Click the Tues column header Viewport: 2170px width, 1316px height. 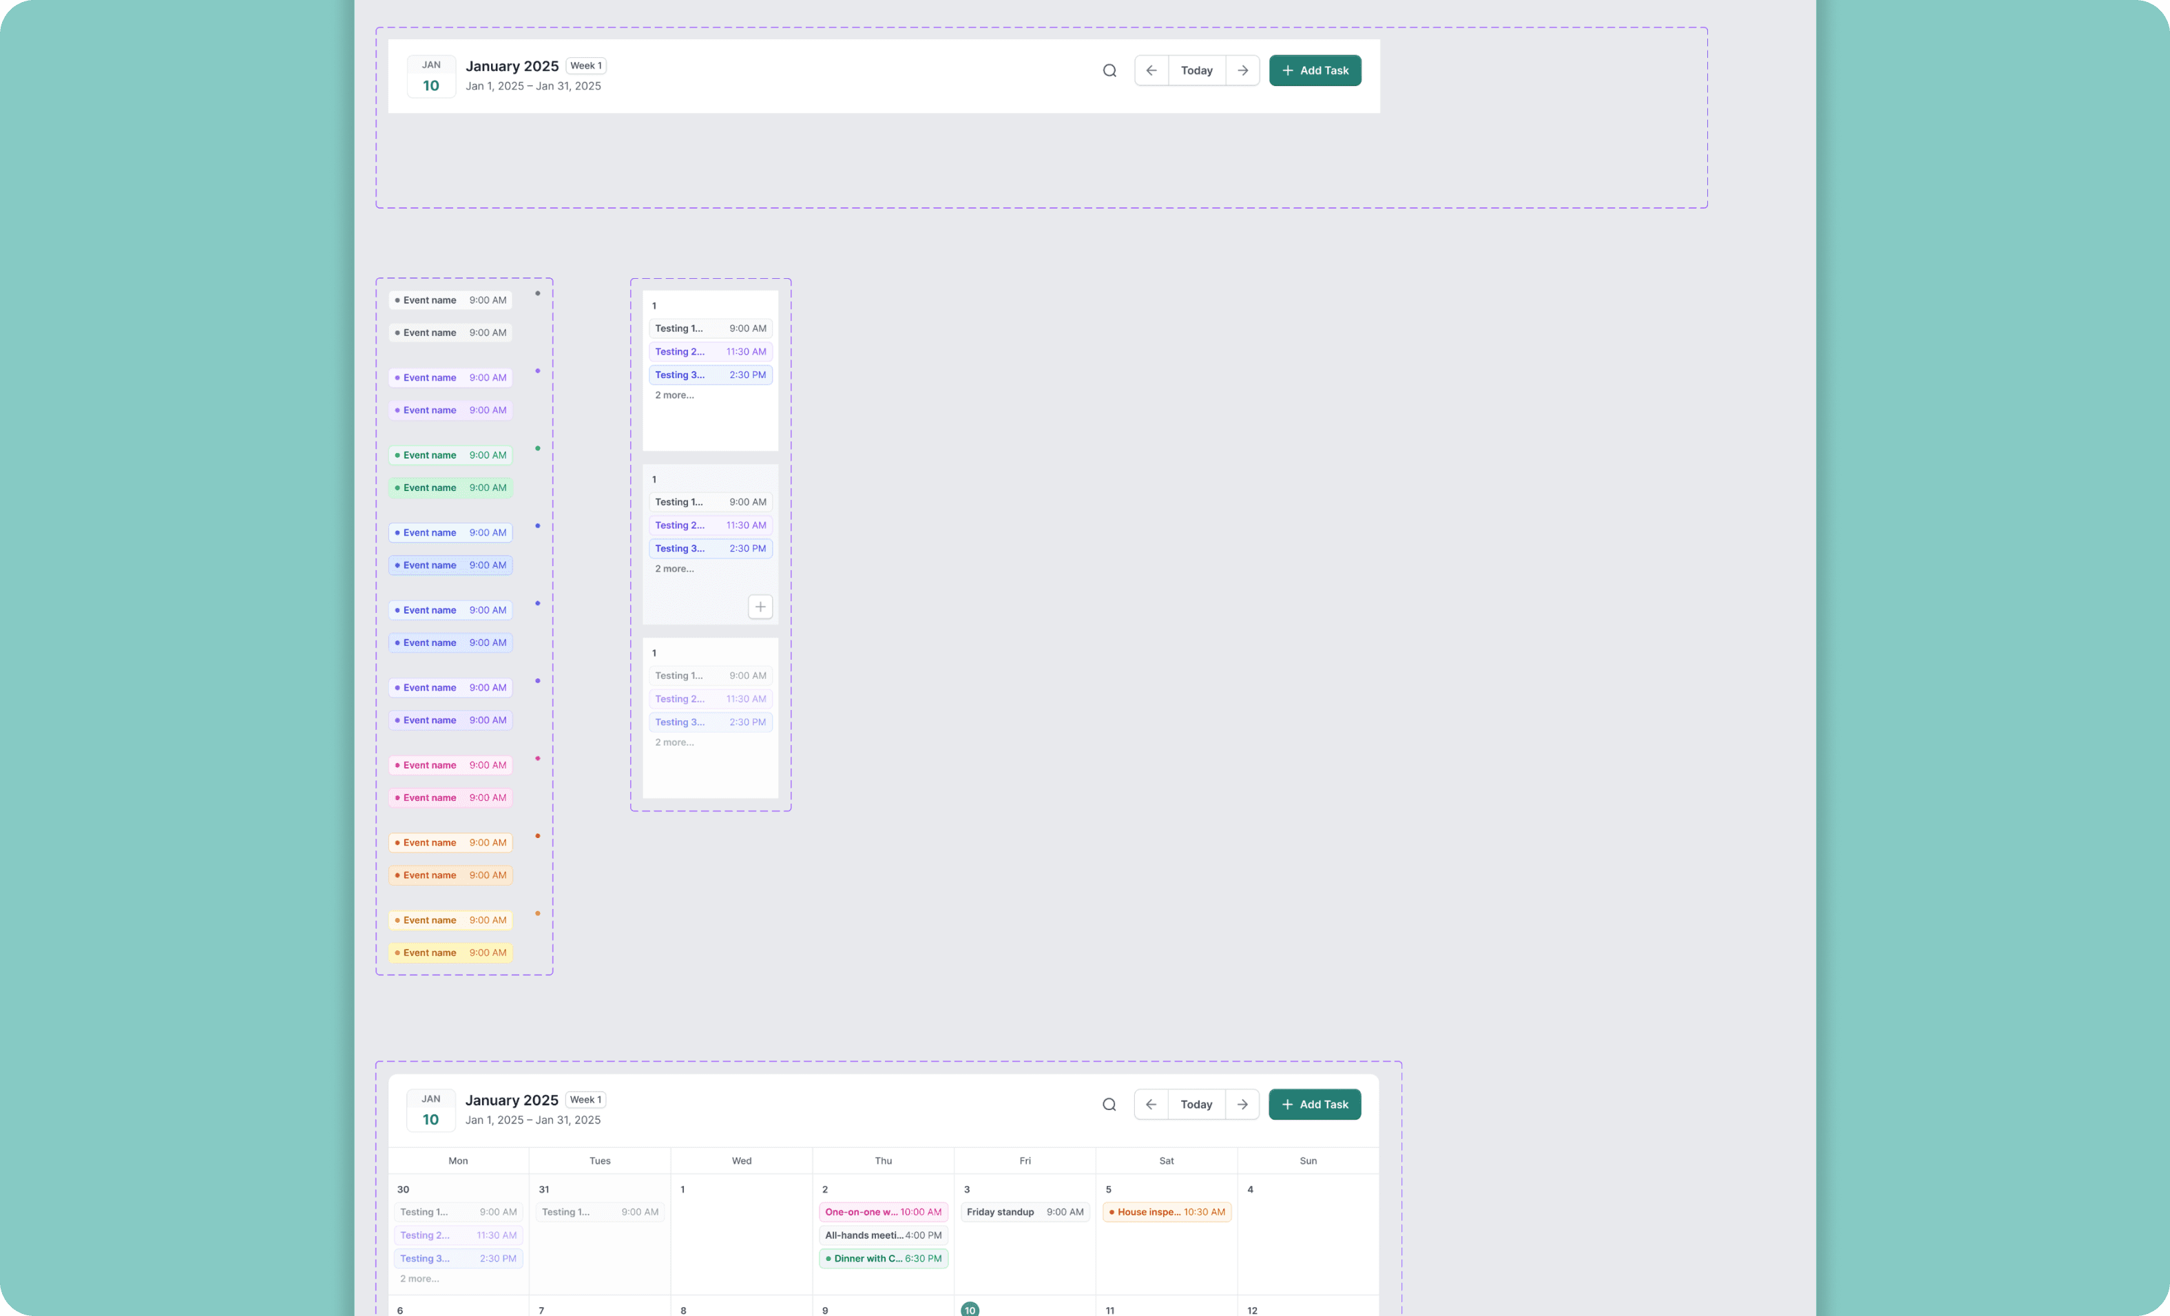click(x=600, y=1161)
